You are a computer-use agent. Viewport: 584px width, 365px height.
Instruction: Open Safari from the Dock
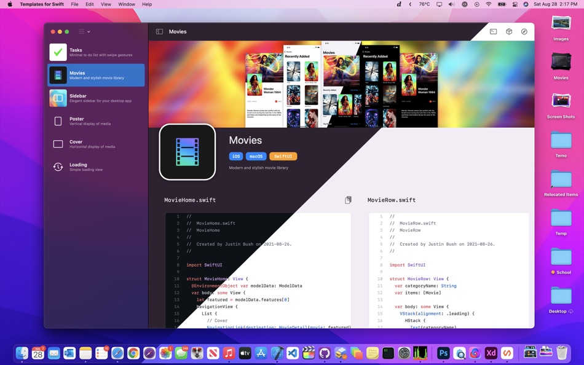[x=117, y=353]
